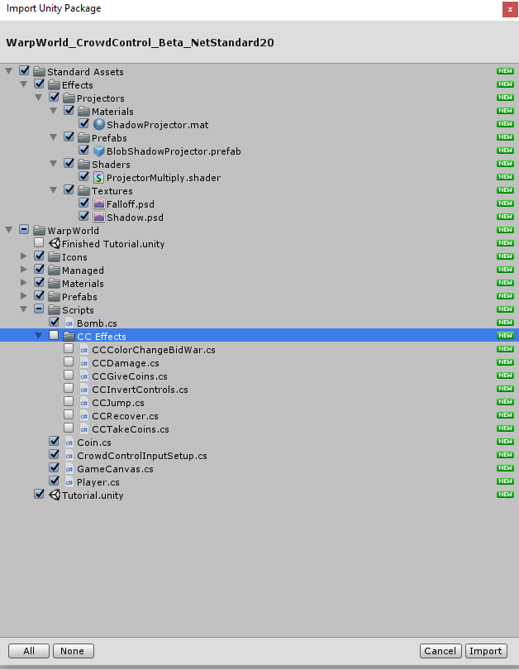The height and width of the screenshot is (670, 519).
Task: Click the BlobShadowProjector prefab cube icon
Action: tap(99, 151)
